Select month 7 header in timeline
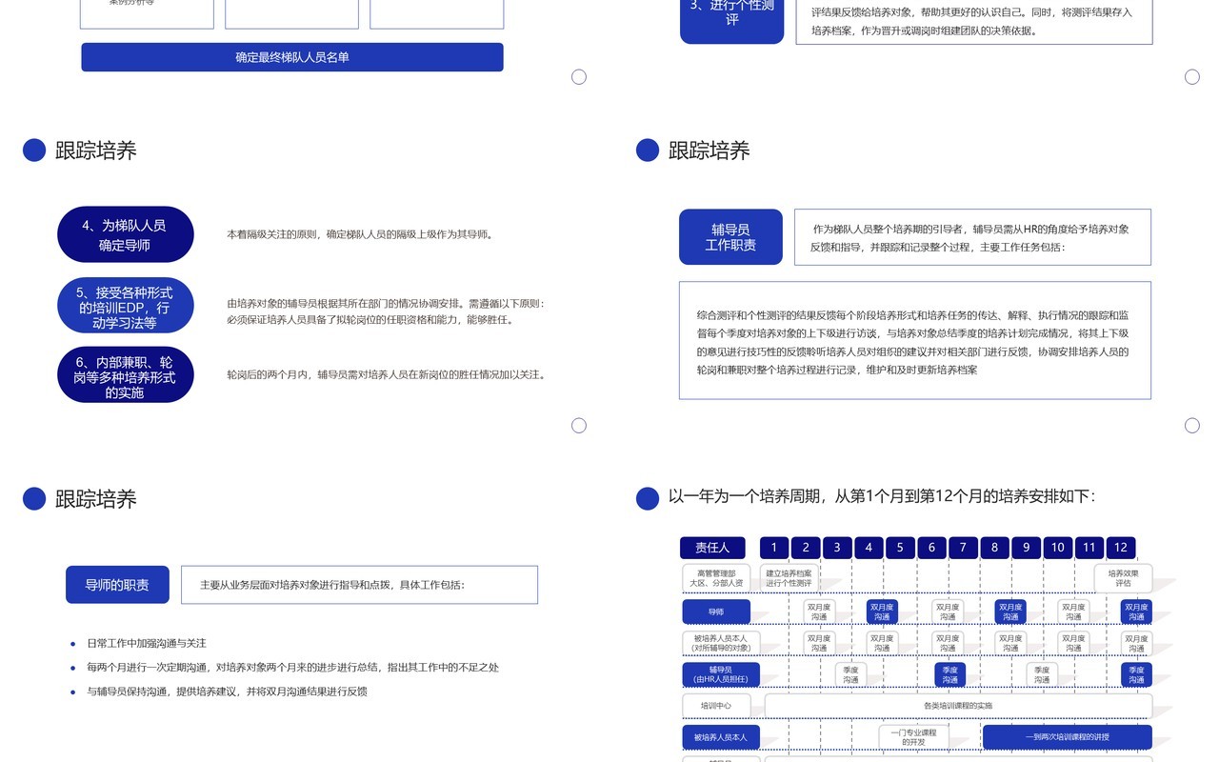1219x762 pixels. coord(963,548)
